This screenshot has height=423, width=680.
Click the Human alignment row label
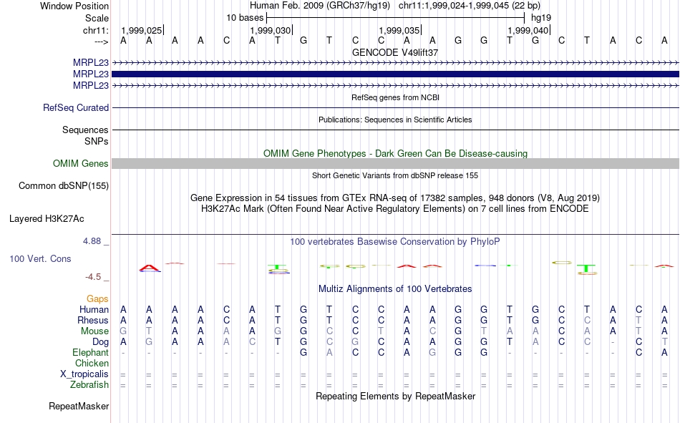[x=94, y=309]
